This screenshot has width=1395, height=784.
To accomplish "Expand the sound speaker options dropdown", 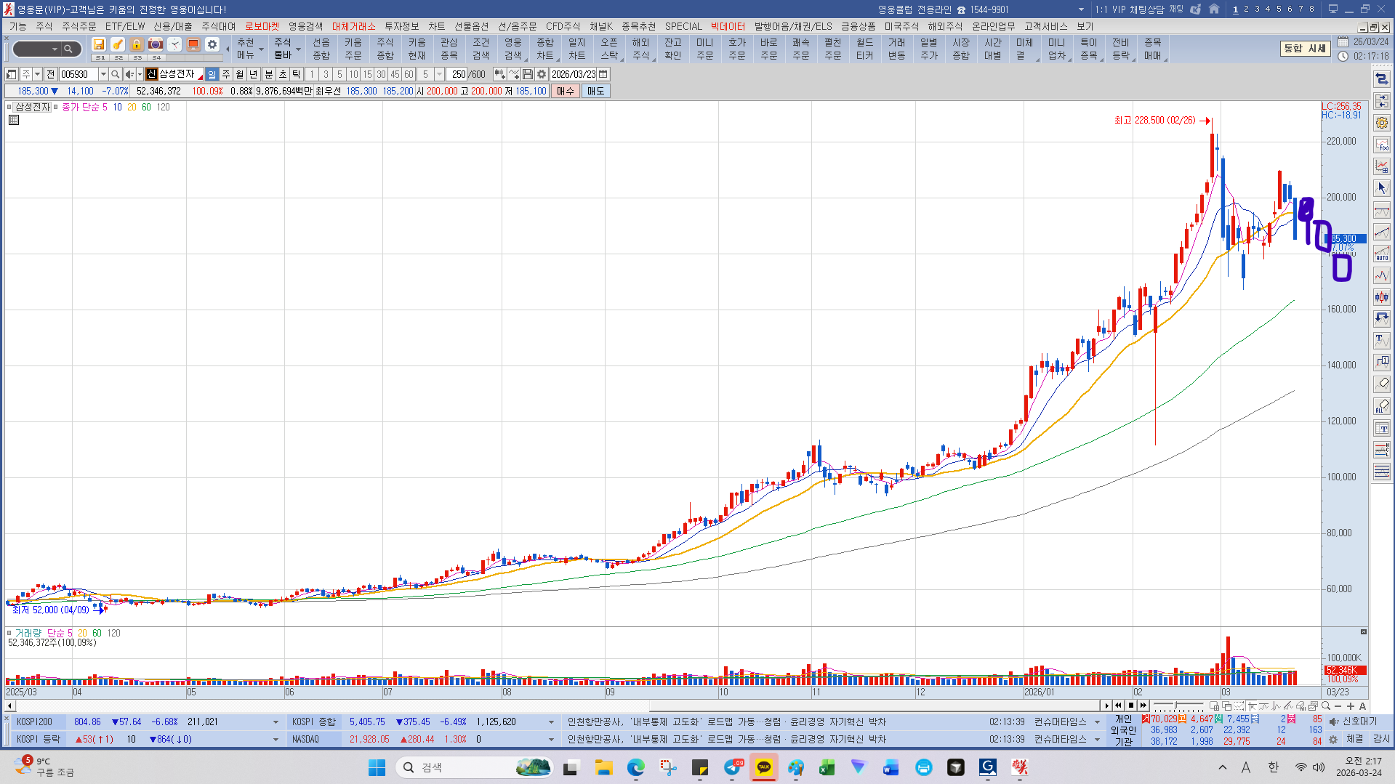I will coord(140,74).
